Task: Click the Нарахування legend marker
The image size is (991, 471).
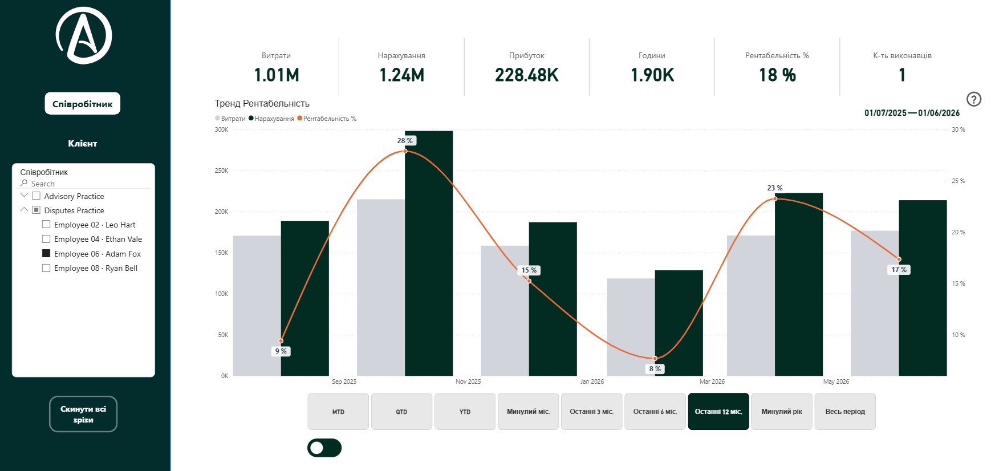Action: 251,118
